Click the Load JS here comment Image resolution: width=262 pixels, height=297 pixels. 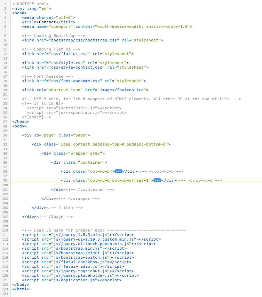(x=103, y=230)
